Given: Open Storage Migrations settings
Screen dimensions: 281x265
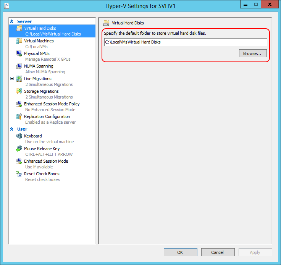Looking at the screenshot, I should 41,91.
